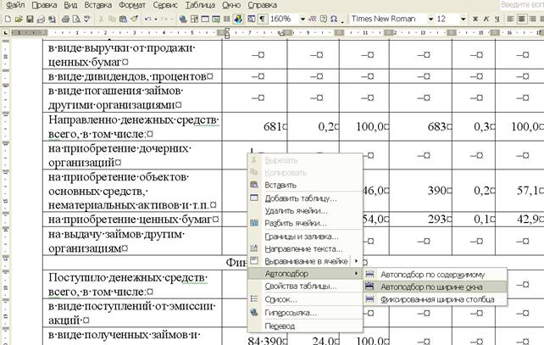Click hyperlink globe icon in context menu
The height and width of the screenshot is (345, 544).
(x=254, y=313)
